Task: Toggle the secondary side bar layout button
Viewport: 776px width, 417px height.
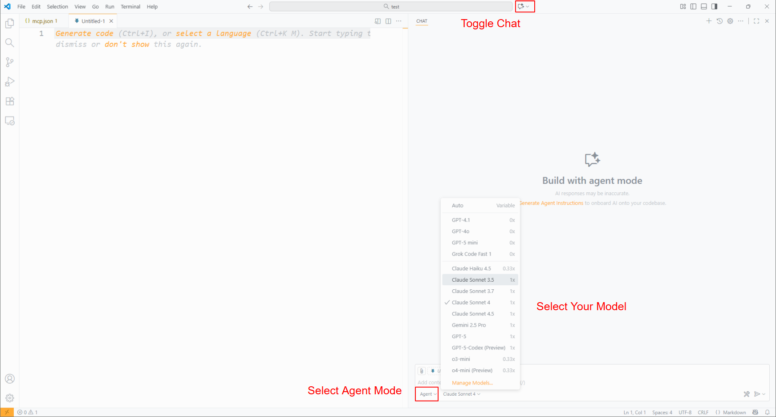Action: 715,7
